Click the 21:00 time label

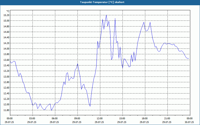tap(167, 118)
